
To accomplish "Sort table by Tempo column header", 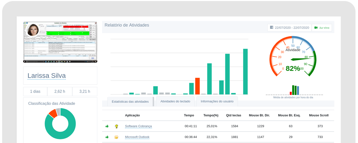I will tap(189, 115).
